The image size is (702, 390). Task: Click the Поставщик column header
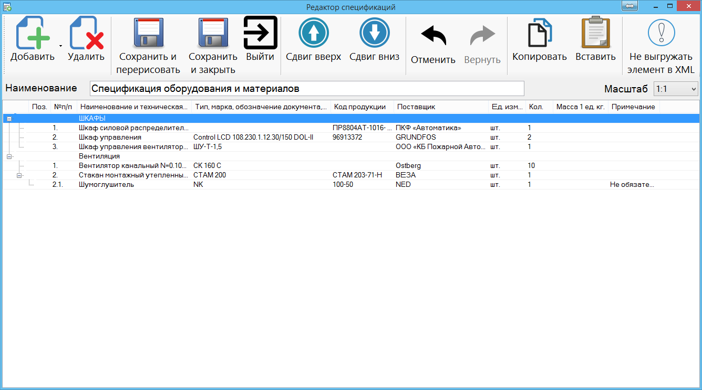441,107
